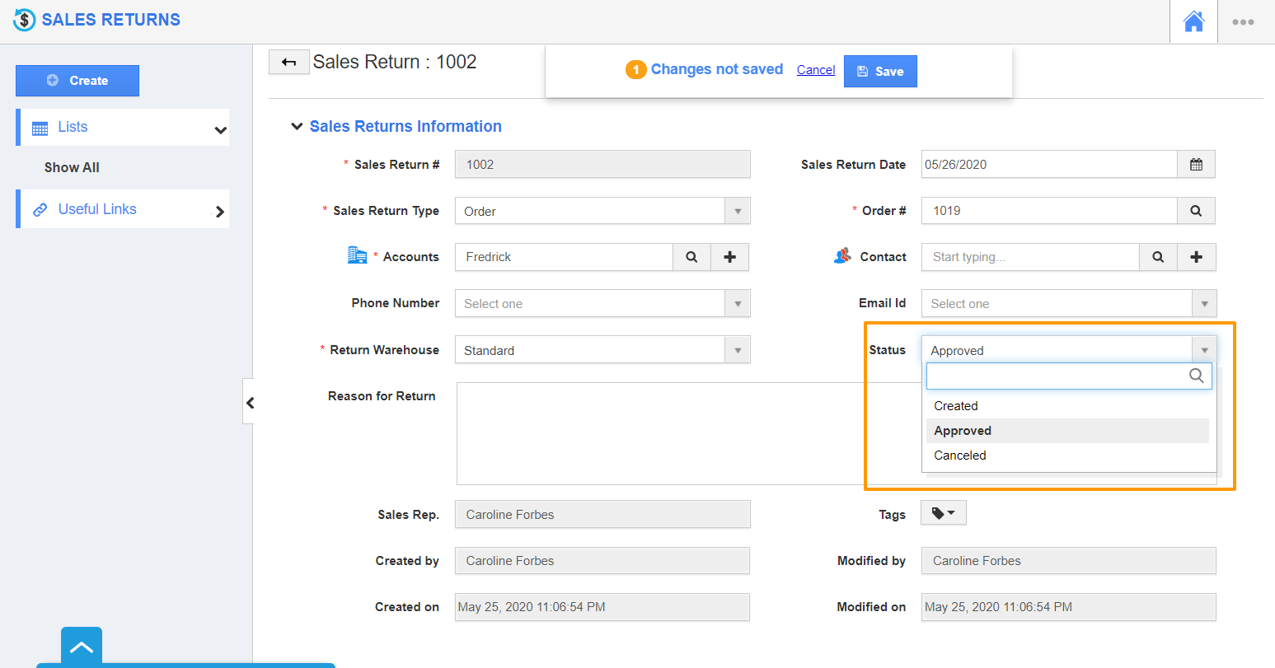Save the unsaved changes
1275x668 pixels.
pos(880,71)
